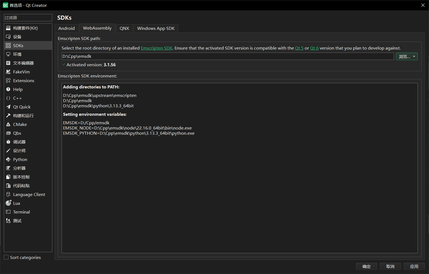
Task: Click the 取消 cancel button
Action: [x=390, y=266]
